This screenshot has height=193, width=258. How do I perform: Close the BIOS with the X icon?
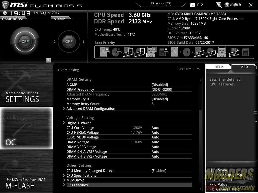[251, 5]
